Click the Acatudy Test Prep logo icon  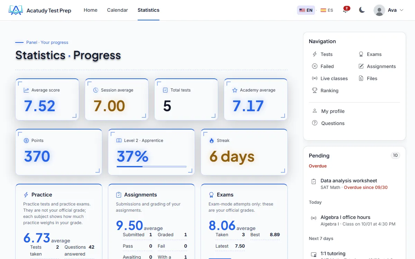coord(16,10)
